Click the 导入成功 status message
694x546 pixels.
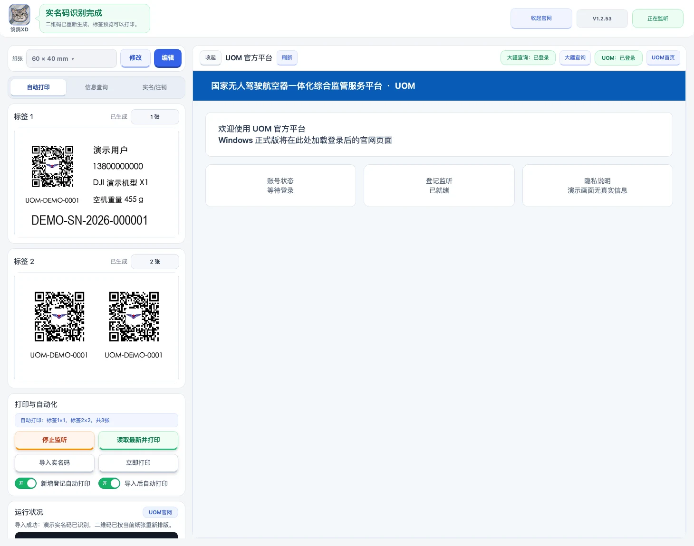[x=95, y=525]
